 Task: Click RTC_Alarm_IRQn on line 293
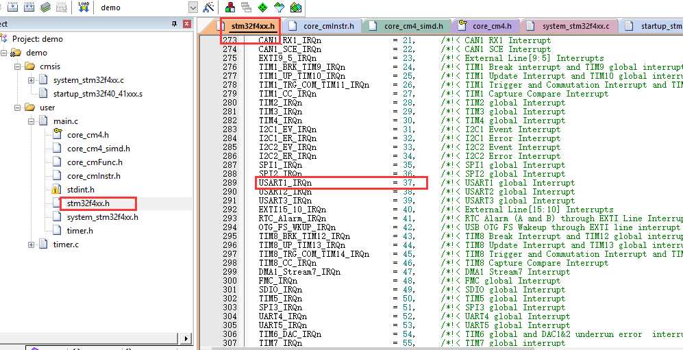point(293,218)
